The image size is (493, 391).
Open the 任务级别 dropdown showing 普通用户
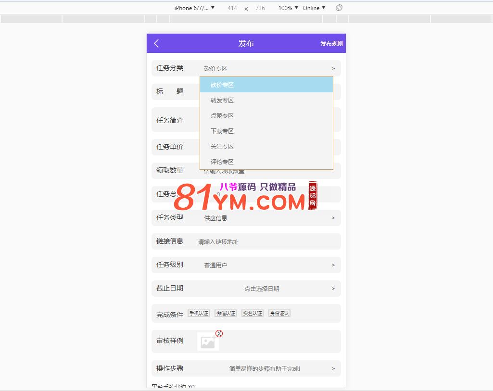tap(246, 265)
